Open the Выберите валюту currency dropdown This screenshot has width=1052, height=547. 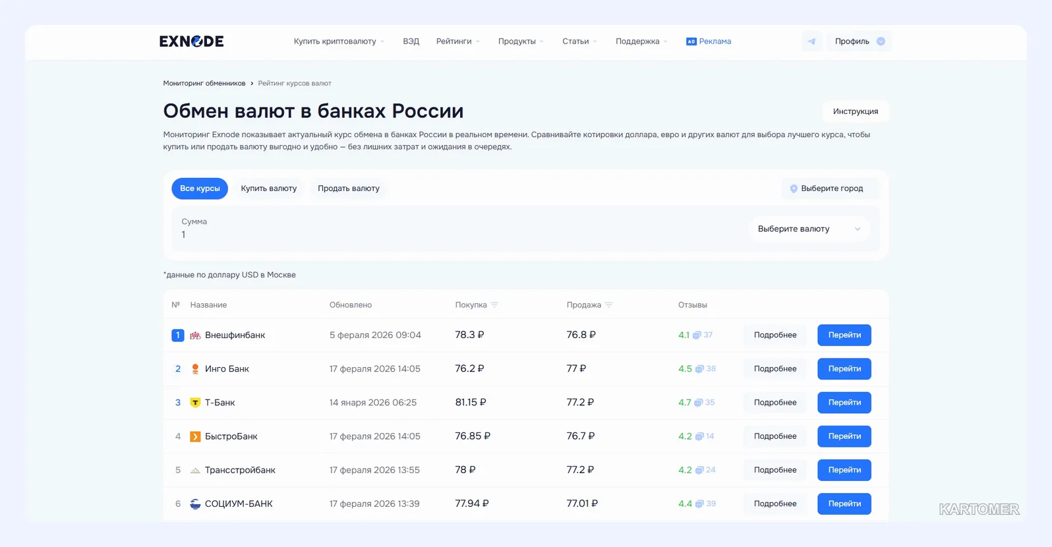tap(809, 229)
